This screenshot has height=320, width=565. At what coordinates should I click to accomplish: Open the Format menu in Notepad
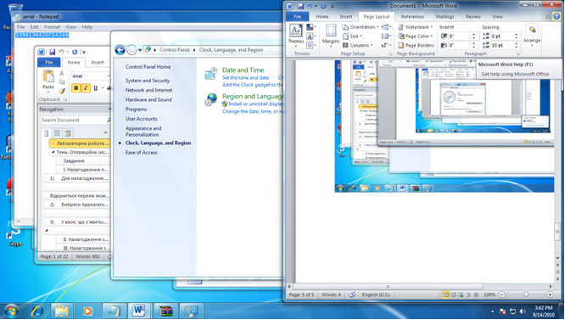pos(52,26)
